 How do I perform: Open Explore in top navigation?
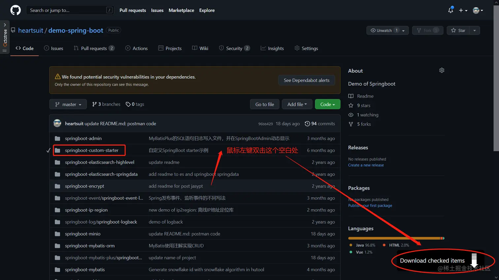point(207,10)
